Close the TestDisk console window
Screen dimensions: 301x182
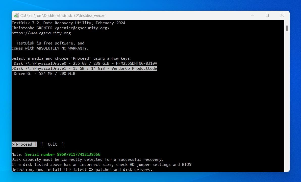pyautogui.click(x=282, y=15)
